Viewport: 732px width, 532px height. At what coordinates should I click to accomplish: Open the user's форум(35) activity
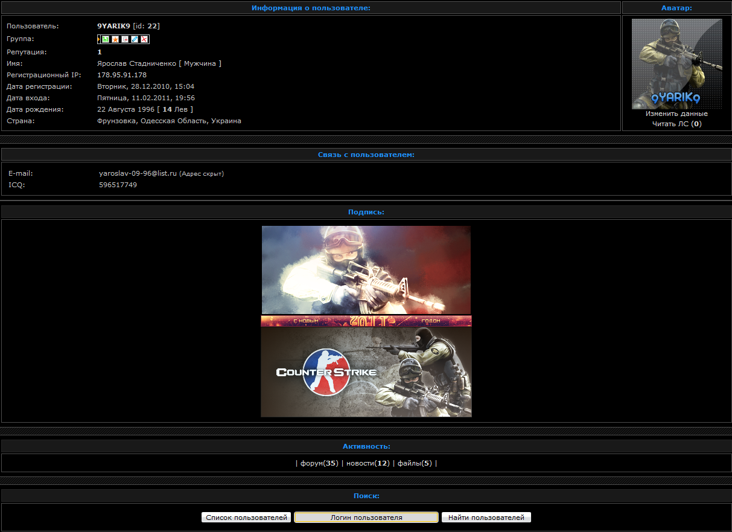click(x=319, y=463)
